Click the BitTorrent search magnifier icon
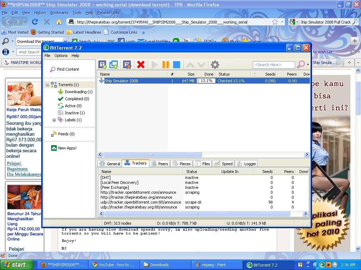The height and width of the screenshot is (270, 361). pos(301,65)
